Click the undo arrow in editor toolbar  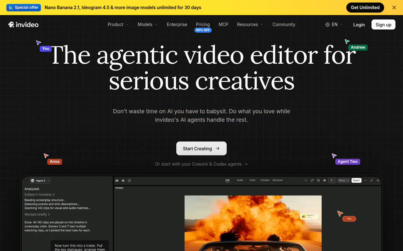(306, 180)
